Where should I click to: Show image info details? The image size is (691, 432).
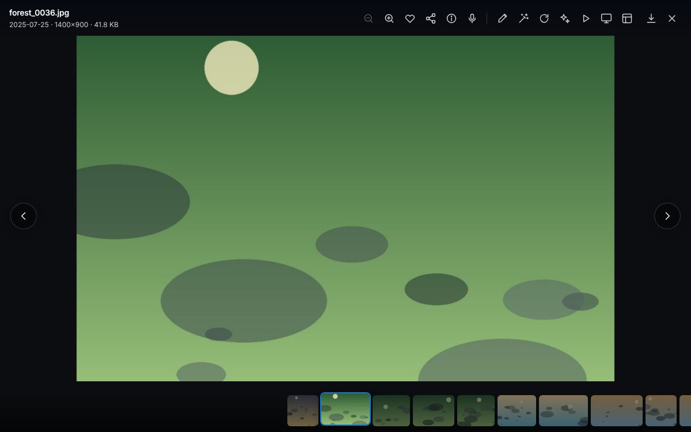point(451,18)
